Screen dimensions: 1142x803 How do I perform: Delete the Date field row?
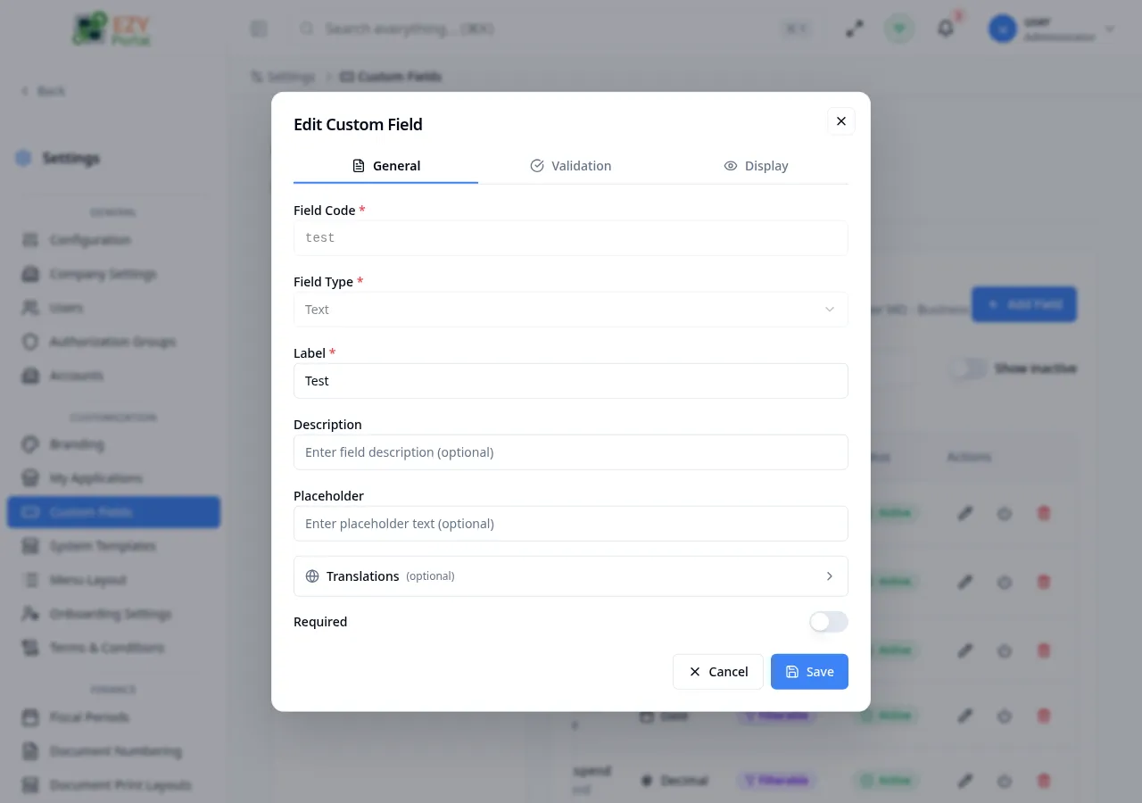tap(1043, 716)
